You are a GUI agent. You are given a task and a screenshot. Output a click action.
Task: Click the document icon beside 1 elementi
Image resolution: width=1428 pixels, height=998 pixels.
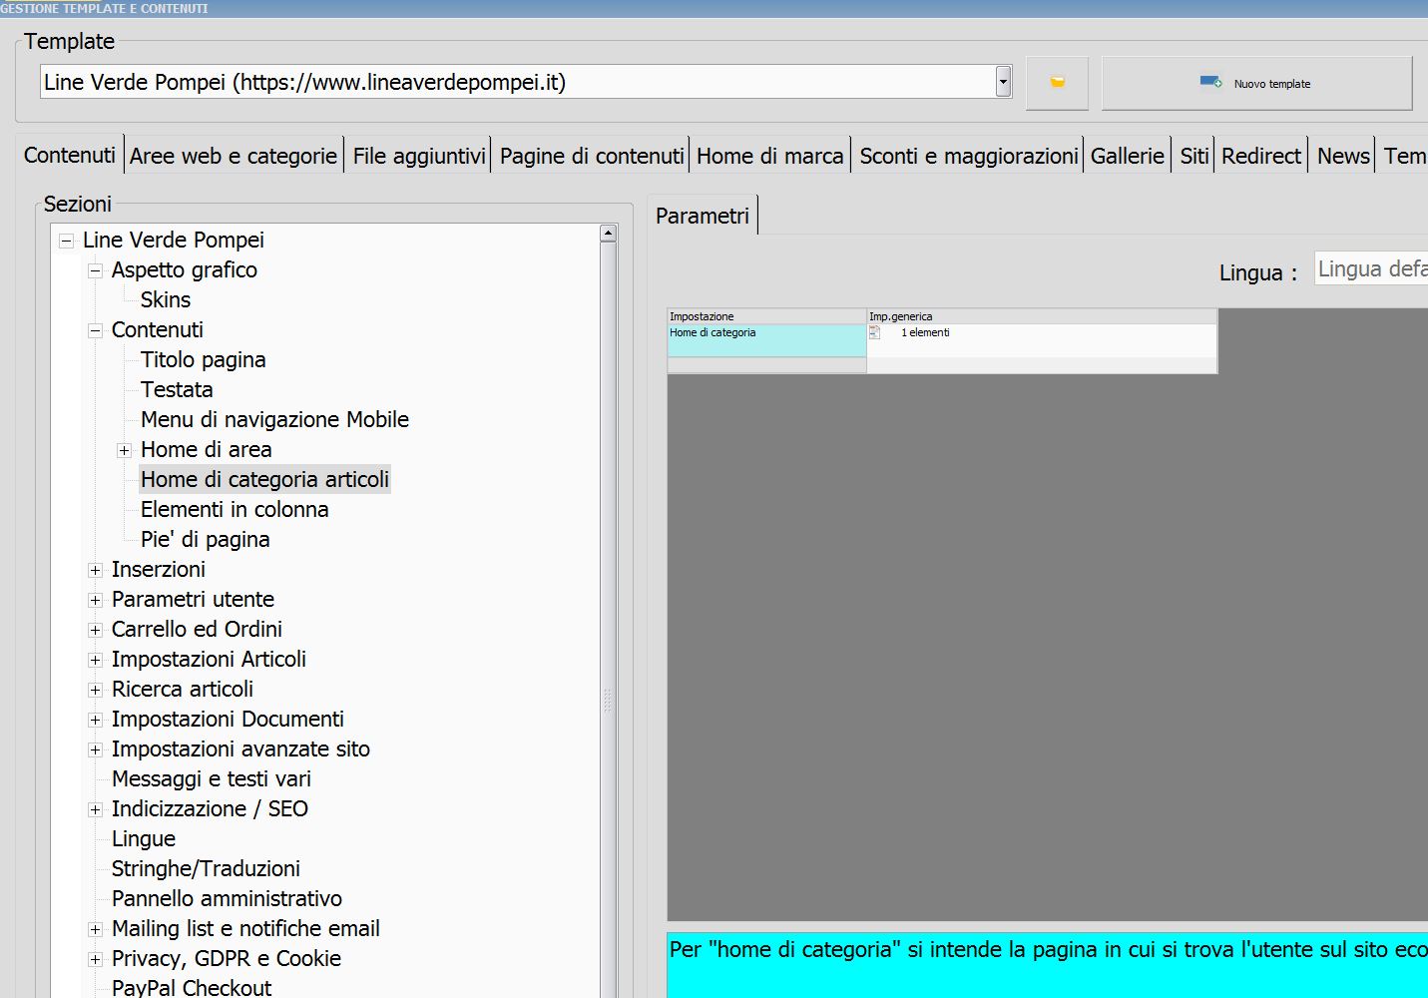tap(875, 332)
